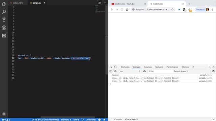216x121 pixels.
Task: Open Customize and control DevTools menu
Action: (209, 67)
